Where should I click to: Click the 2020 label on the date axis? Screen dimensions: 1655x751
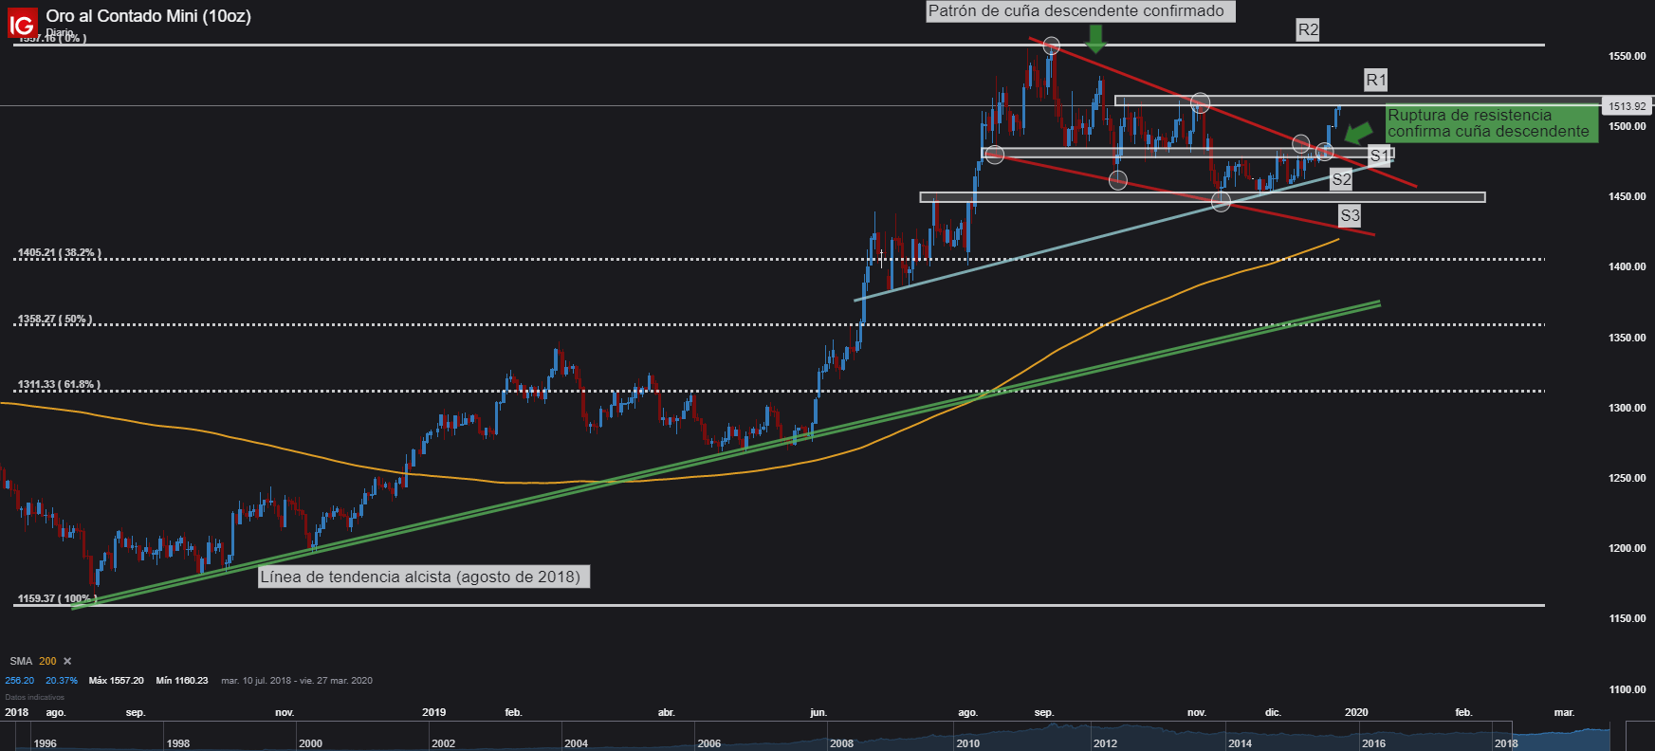pyautogui.click(x=1356, y=712)
